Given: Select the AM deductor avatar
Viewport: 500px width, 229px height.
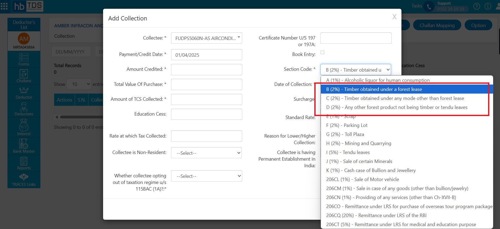Looking at the screenshot, I should 24,39.
